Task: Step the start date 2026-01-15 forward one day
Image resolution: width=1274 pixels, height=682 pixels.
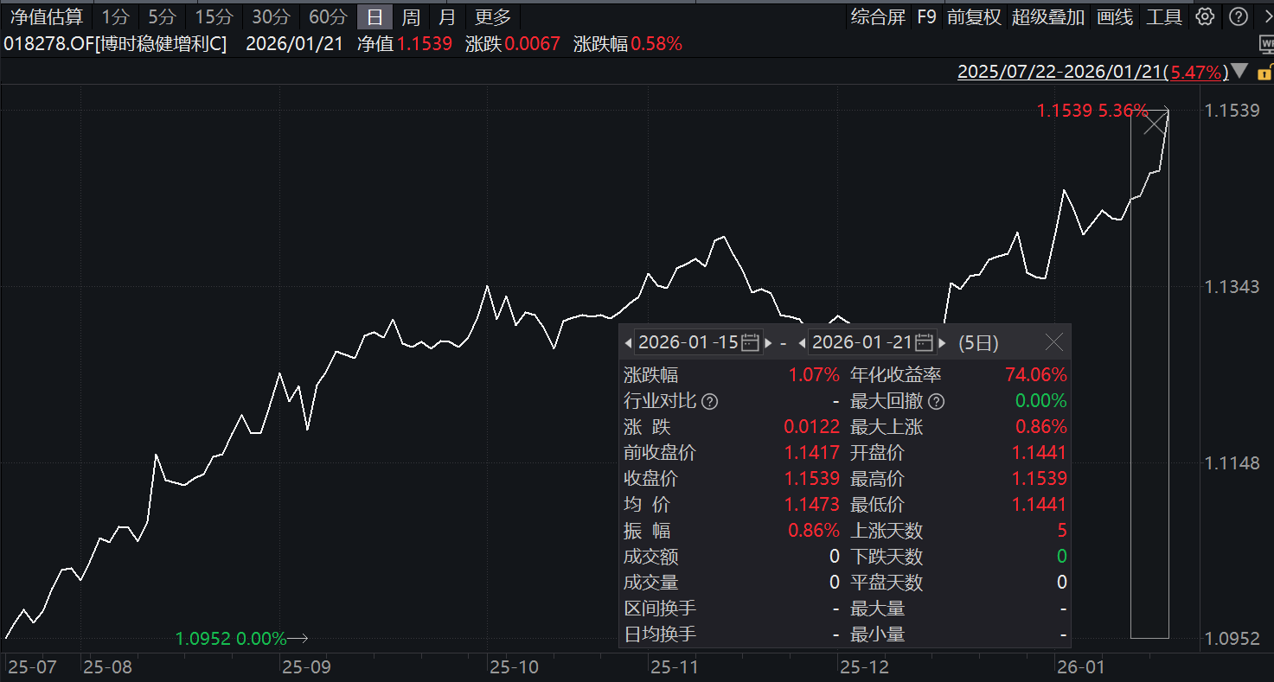Action: point(768,343)
